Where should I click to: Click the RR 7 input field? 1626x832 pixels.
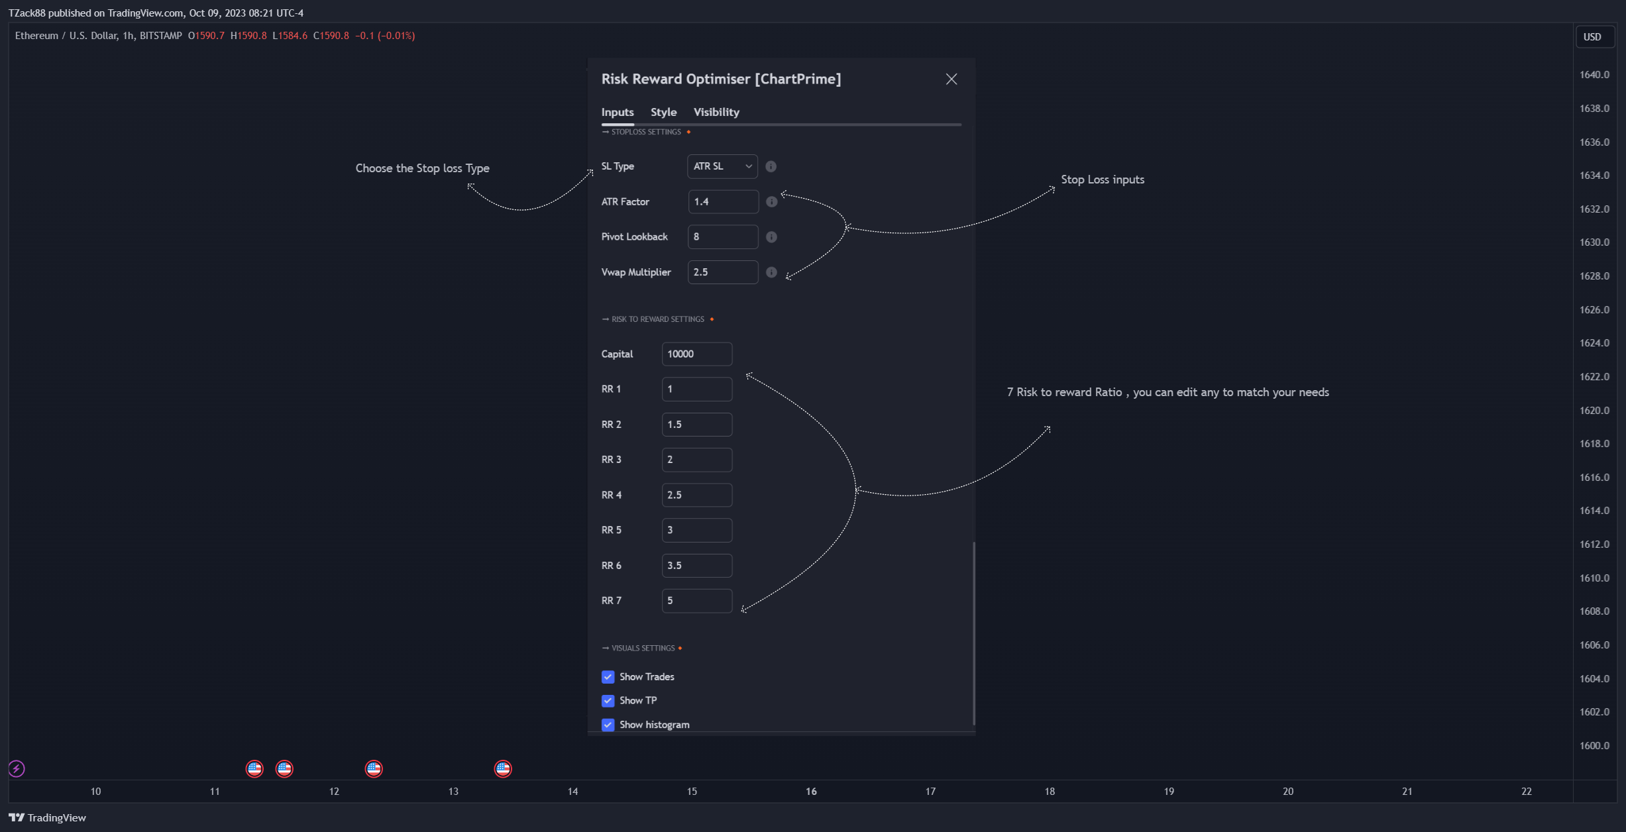(697, 601)
